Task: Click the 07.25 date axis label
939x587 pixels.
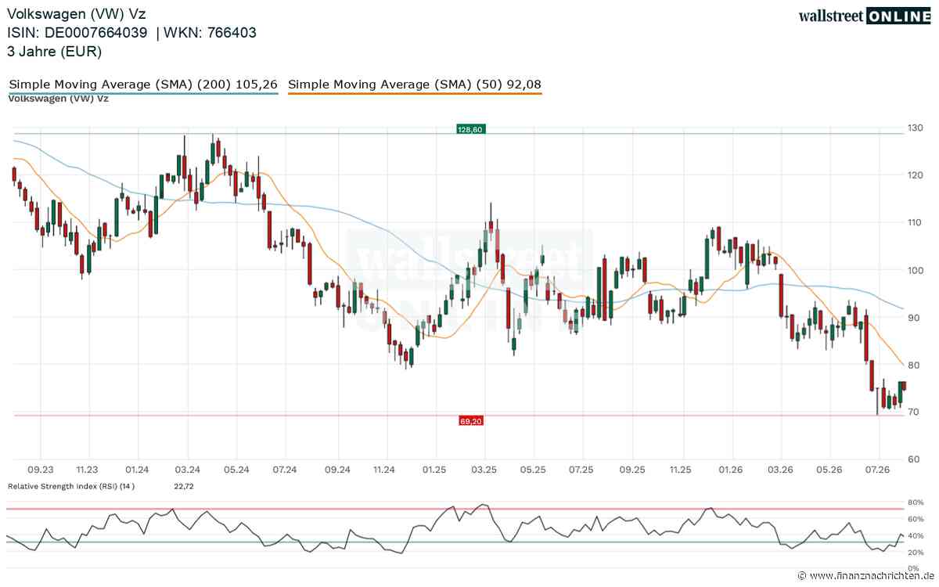Action: (x=581, y=470)
